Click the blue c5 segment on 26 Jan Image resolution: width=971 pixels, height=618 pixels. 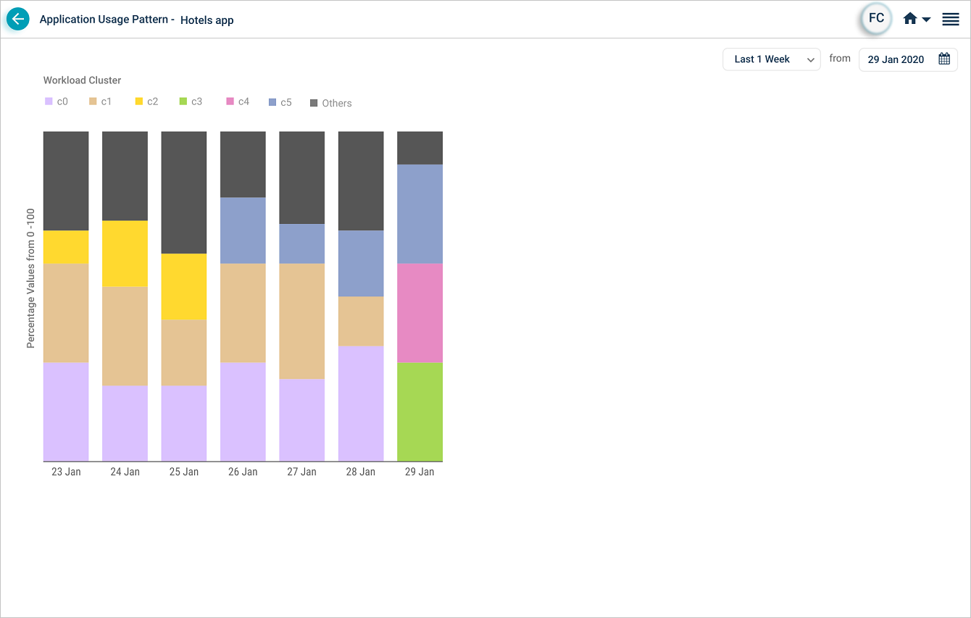(x=243, y=230)
